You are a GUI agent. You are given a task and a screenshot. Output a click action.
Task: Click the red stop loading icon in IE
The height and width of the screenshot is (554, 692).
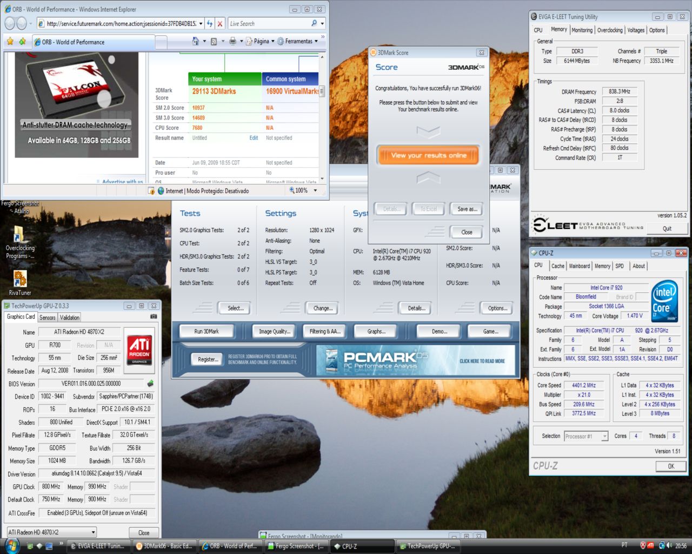coord(219,24)
